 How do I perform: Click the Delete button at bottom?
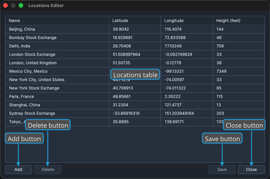pyautogui.click(x=48, y=170)
